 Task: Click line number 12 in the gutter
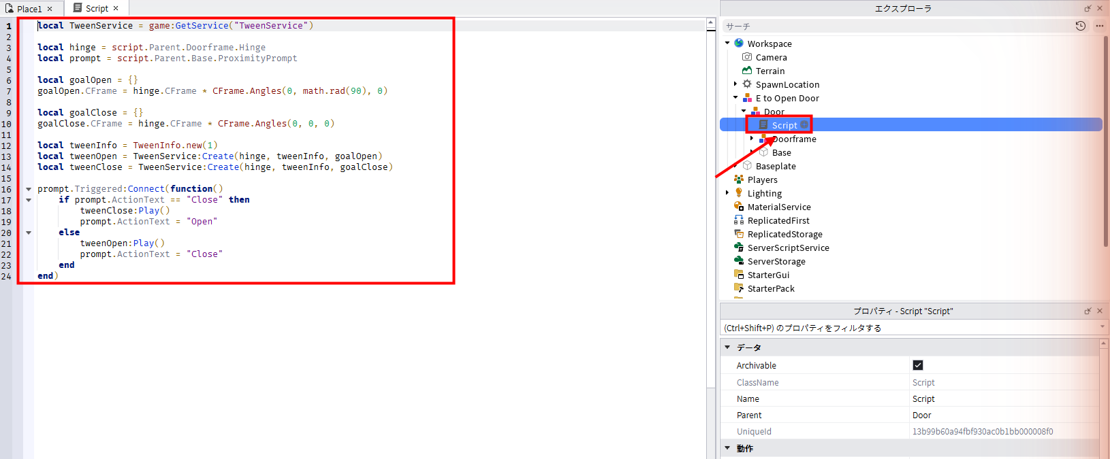pos(6,146)
